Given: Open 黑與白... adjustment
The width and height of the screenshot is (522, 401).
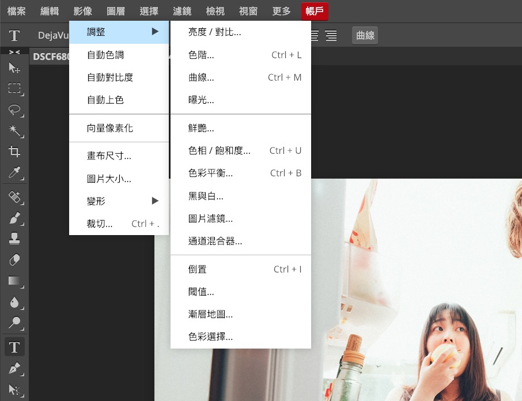Looking at the screenshot, I should coord(241,196).
